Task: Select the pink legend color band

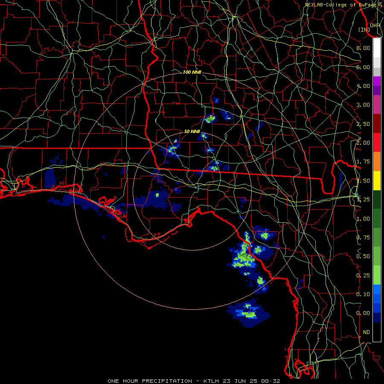Action: point(377,105)
